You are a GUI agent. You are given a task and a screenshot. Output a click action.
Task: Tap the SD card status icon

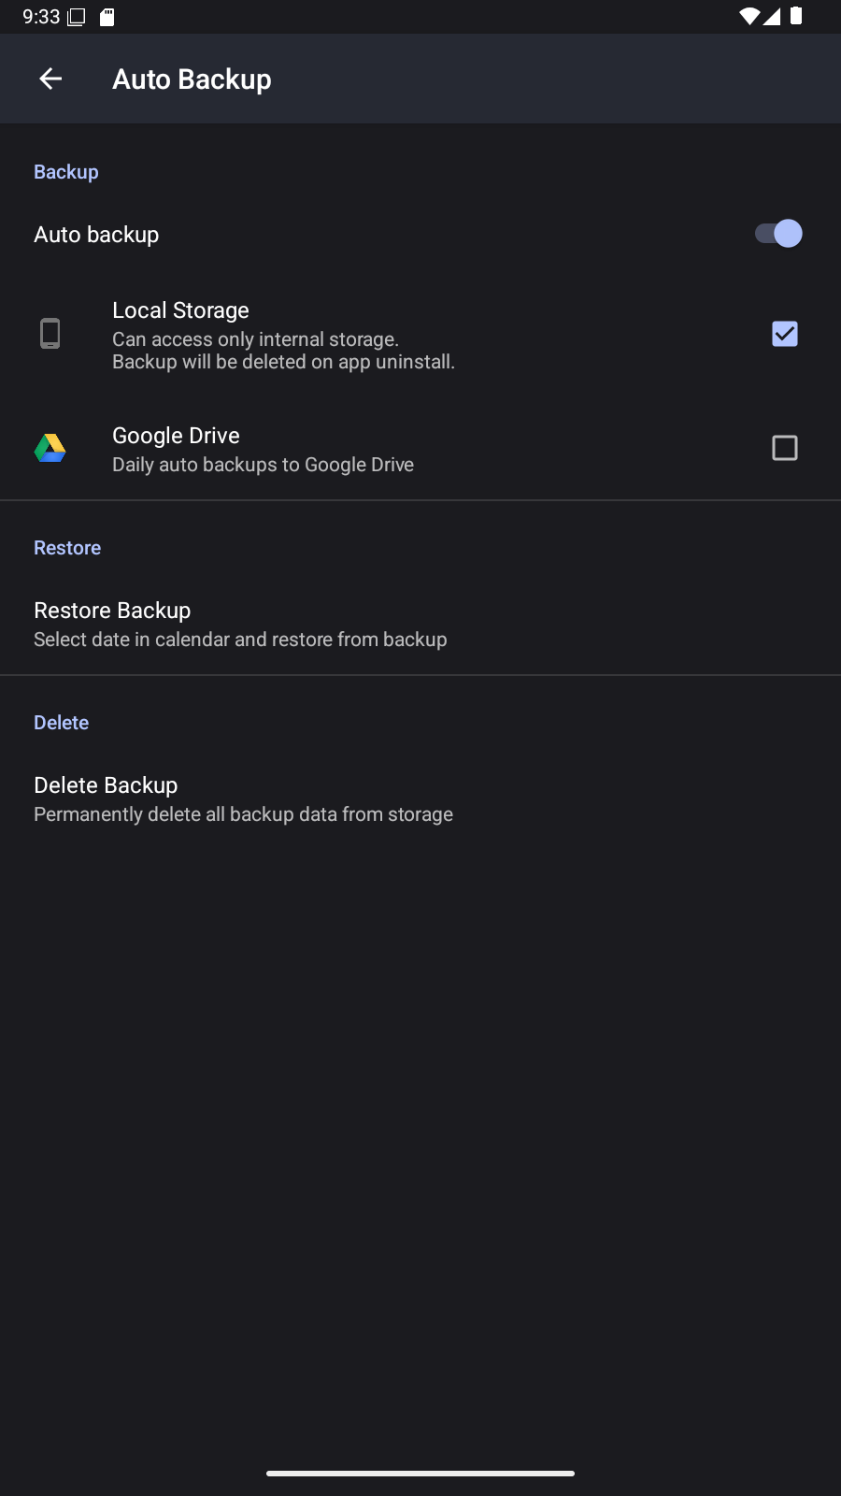[107, 17]
